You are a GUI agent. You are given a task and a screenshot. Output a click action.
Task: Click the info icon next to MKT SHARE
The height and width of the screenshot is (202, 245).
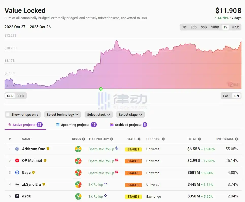click(x=237, y=139)
